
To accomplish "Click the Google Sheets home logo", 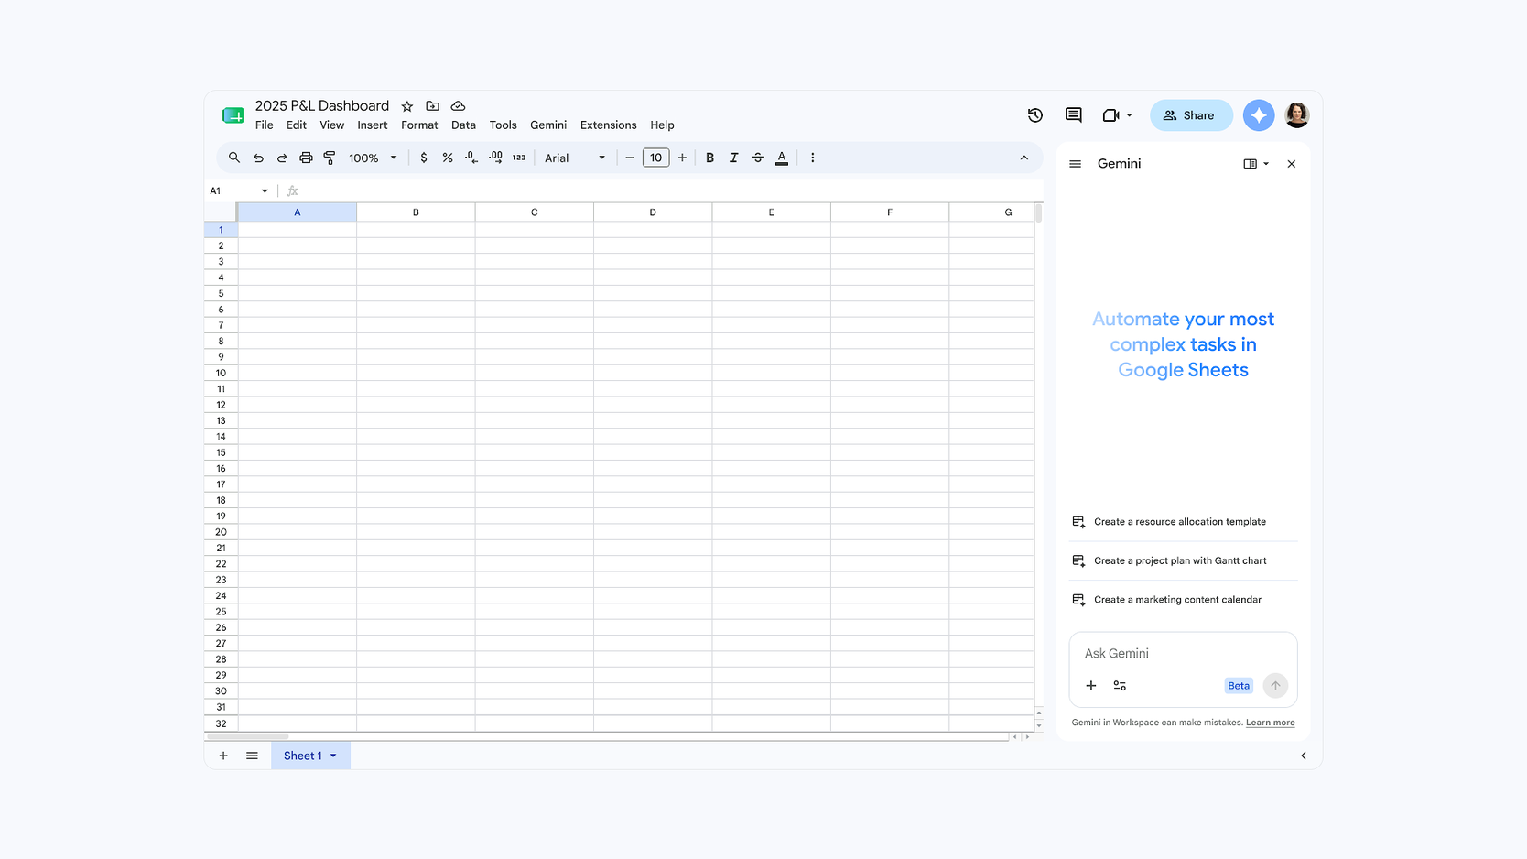I will click(233, 115).
